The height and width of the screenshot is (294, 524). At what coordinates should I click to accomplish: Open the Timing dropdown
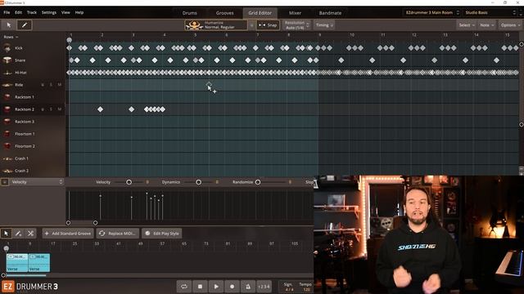click(324, 25)
